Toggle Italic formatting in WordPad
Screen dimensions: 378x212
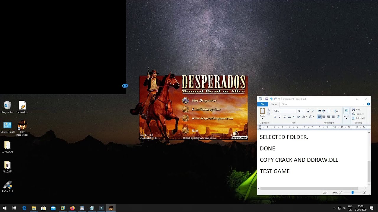[280, 117]
